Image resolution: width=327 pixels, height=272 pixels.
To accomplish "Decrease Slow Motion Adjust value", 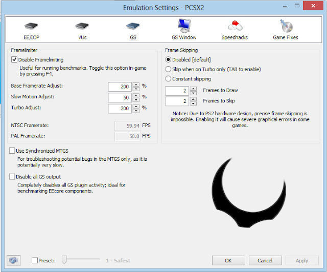I will (x=136, y=100).
